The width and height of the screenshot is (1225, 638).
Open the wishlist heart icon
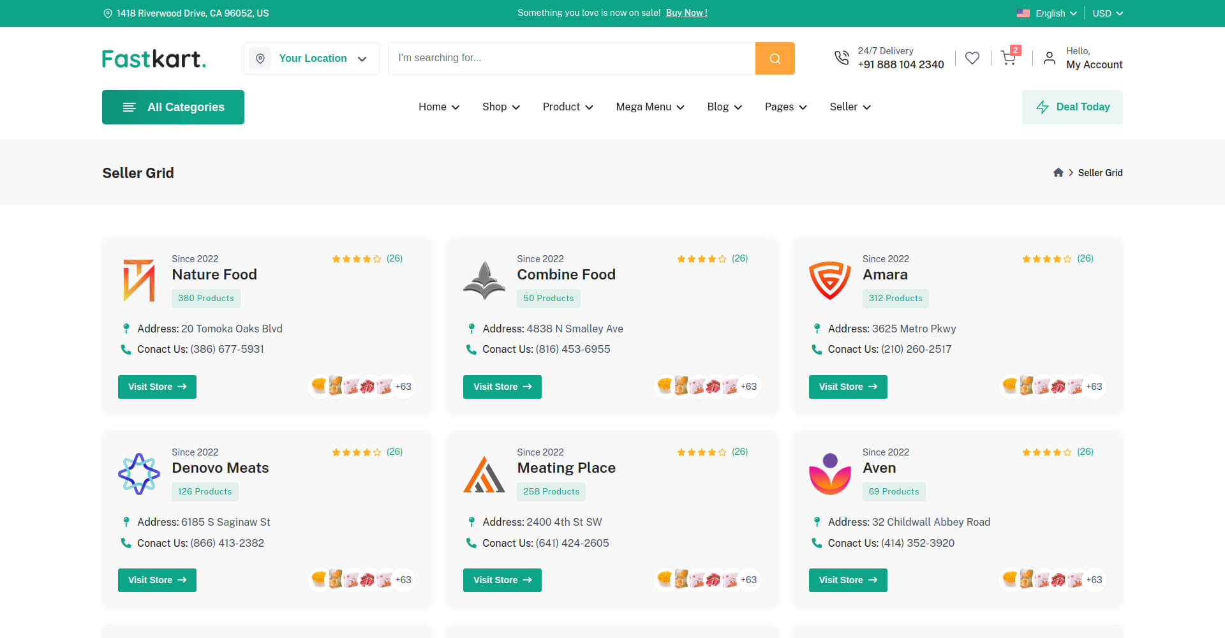click(x=972, y=58)
